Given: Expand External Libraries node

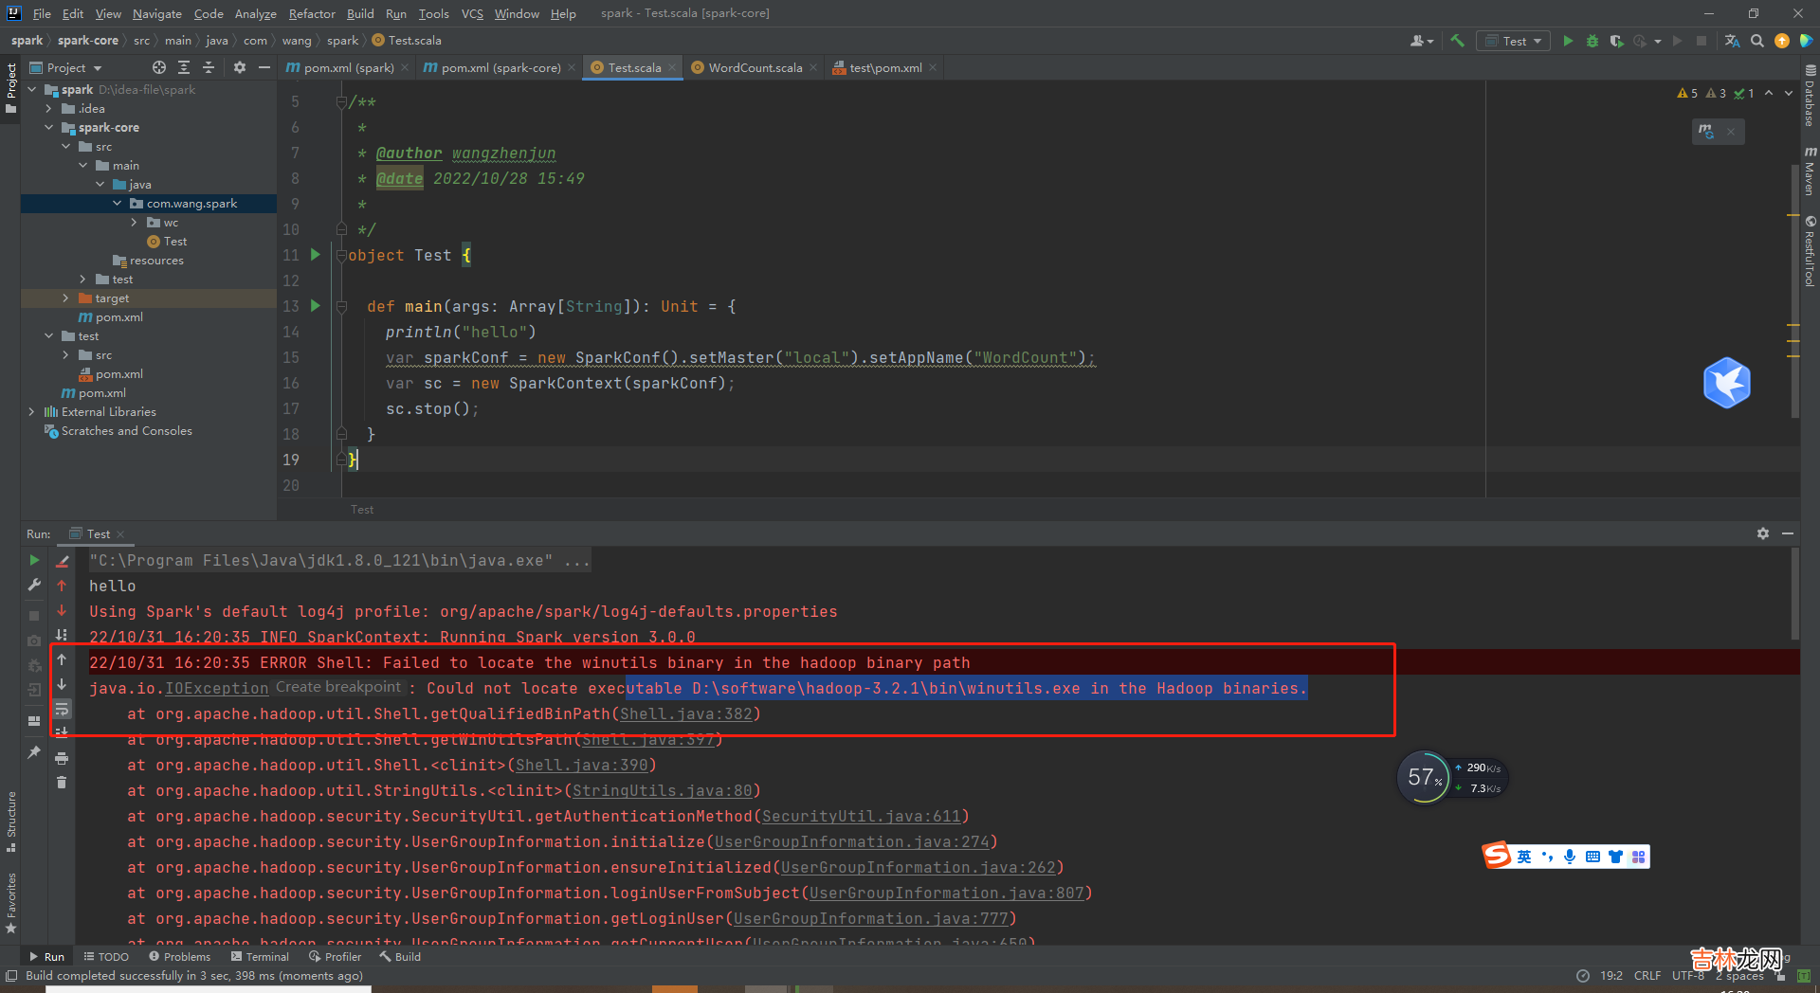Looking at the screenshot, I should (31, 412).
